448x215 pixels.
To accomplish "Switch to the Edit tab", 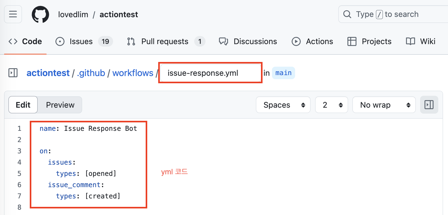I will [x=23, y=105].
